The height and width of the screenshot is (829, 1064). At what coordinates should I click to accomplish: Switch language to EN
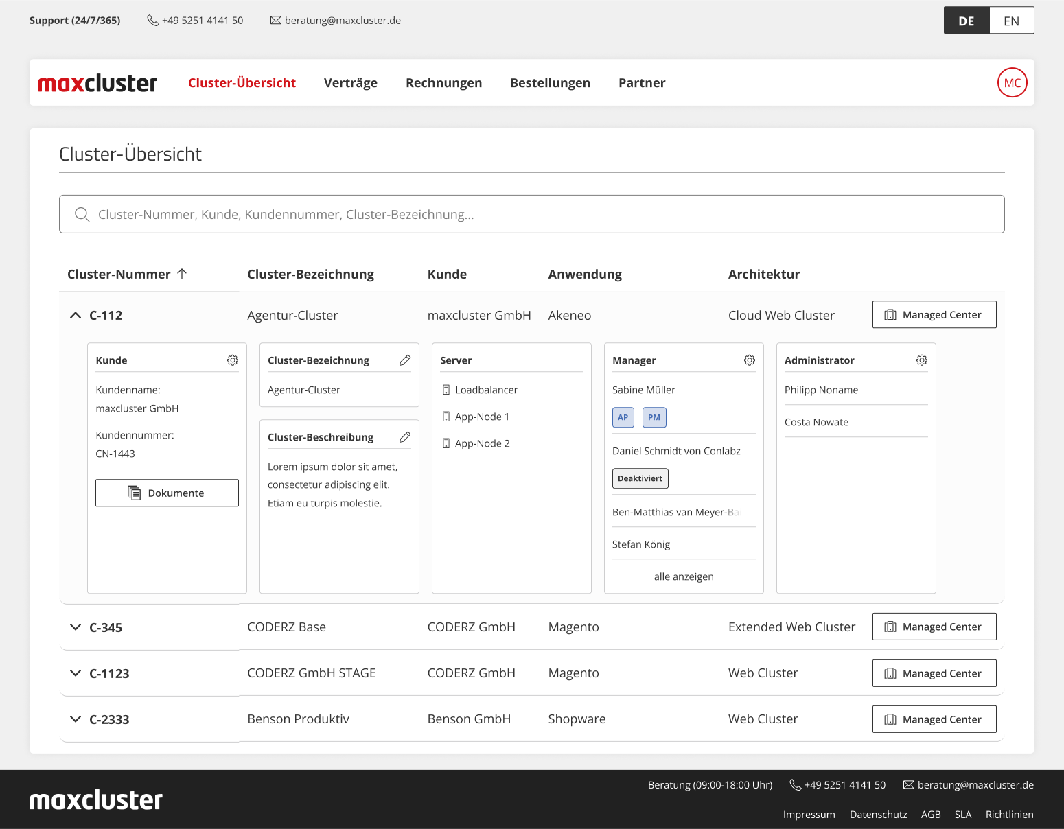tap(1012, 21)
